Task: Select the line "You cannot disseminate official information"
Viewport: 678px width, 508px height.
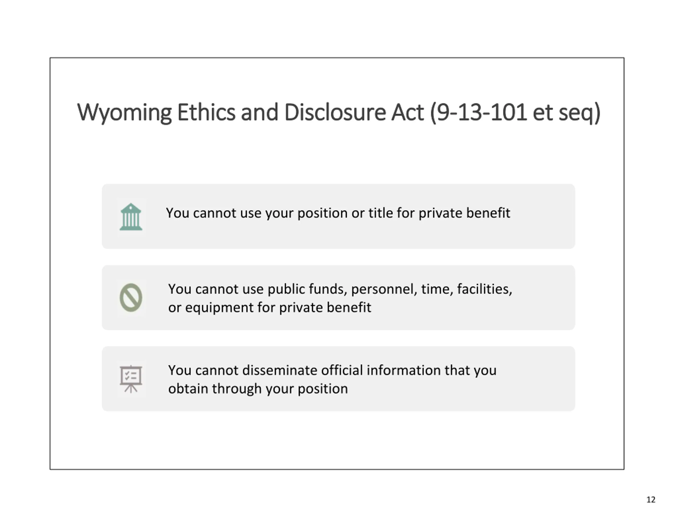Action: (x=332, y=370)
